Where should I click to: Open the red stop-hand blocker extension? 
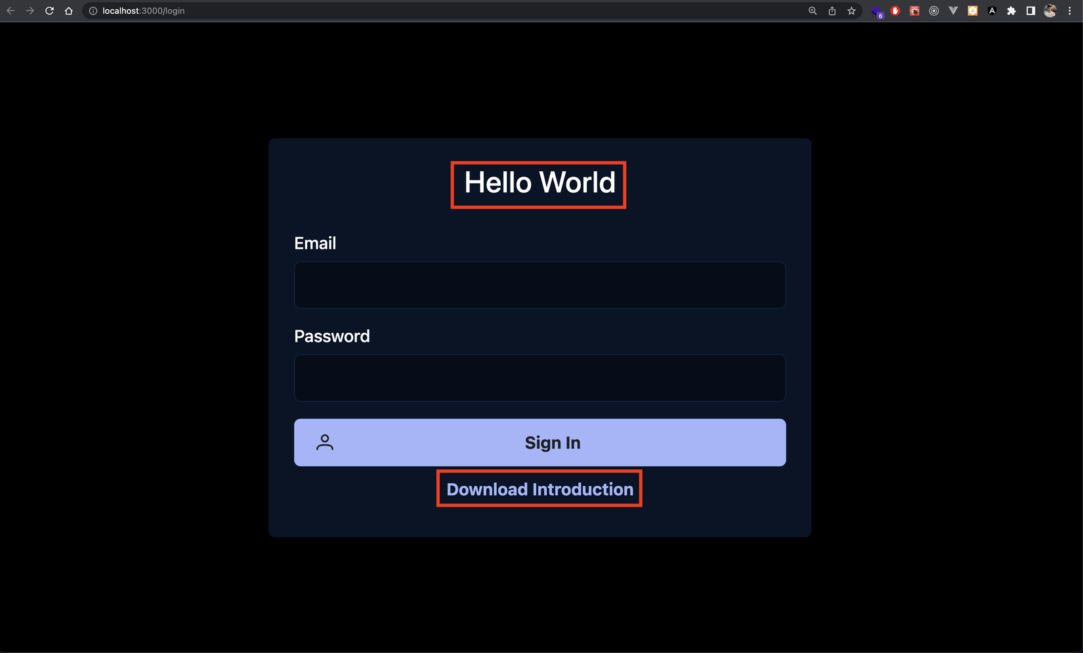(x=895, y=11)
